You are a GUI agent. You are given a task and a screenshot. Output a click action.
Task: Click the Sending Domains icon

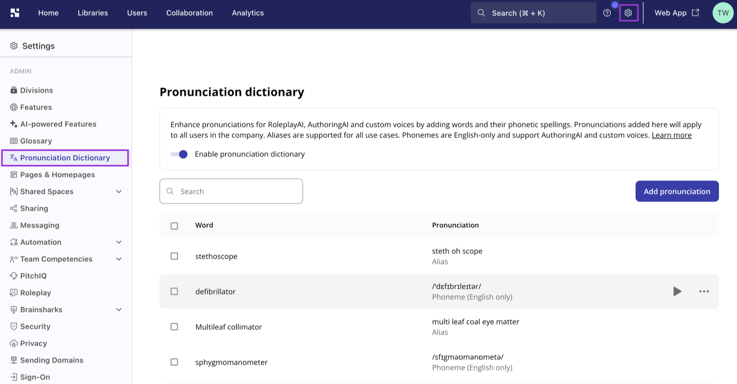click(14, 360)
